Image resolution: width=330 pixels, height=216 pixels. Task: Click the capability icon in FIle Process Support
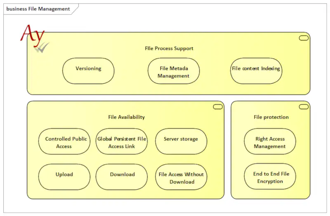click(304, 38)
